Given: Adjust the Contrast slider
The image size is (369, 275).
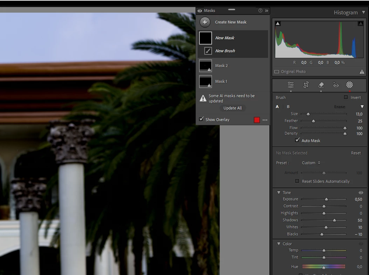Looking at the screenshot, I should click(323, 206).
